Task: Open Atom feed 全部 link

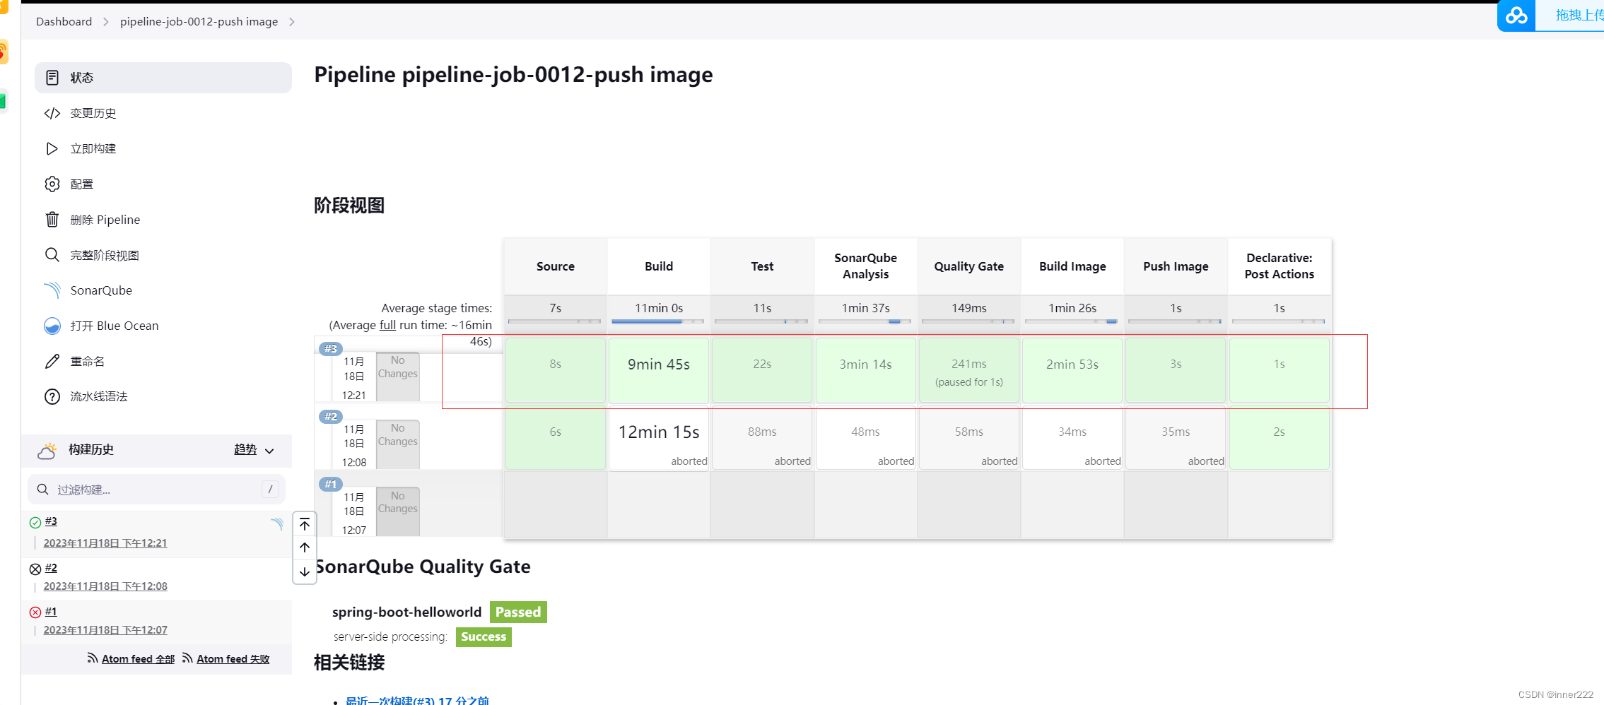Action: pyautogui.click(x=138, y=659)
